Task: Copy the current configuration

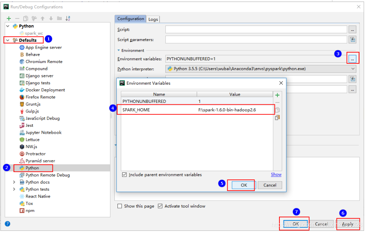Action: point(26,18)
